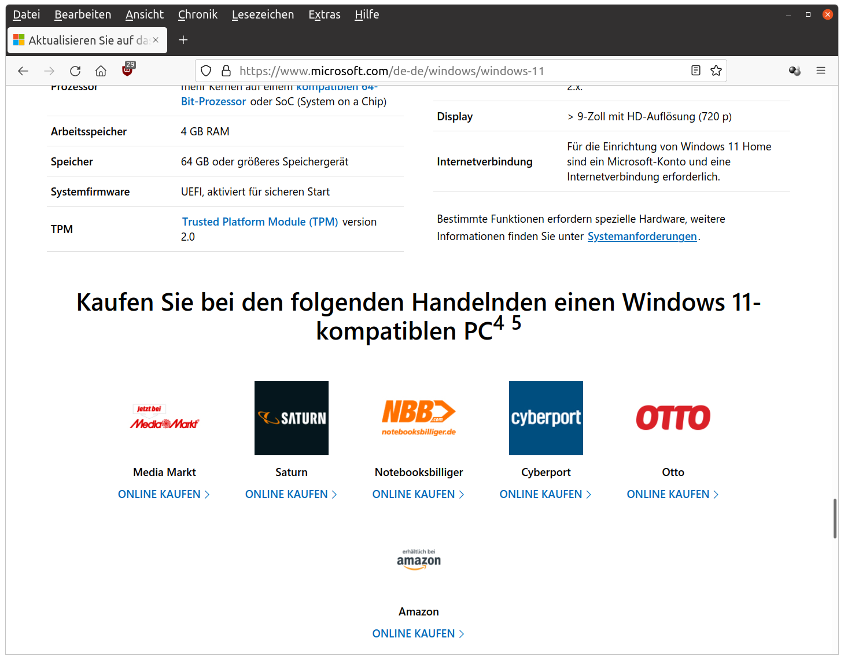
Task: Click the Notebooksbilliger retailer name
Action: [419, 472]
